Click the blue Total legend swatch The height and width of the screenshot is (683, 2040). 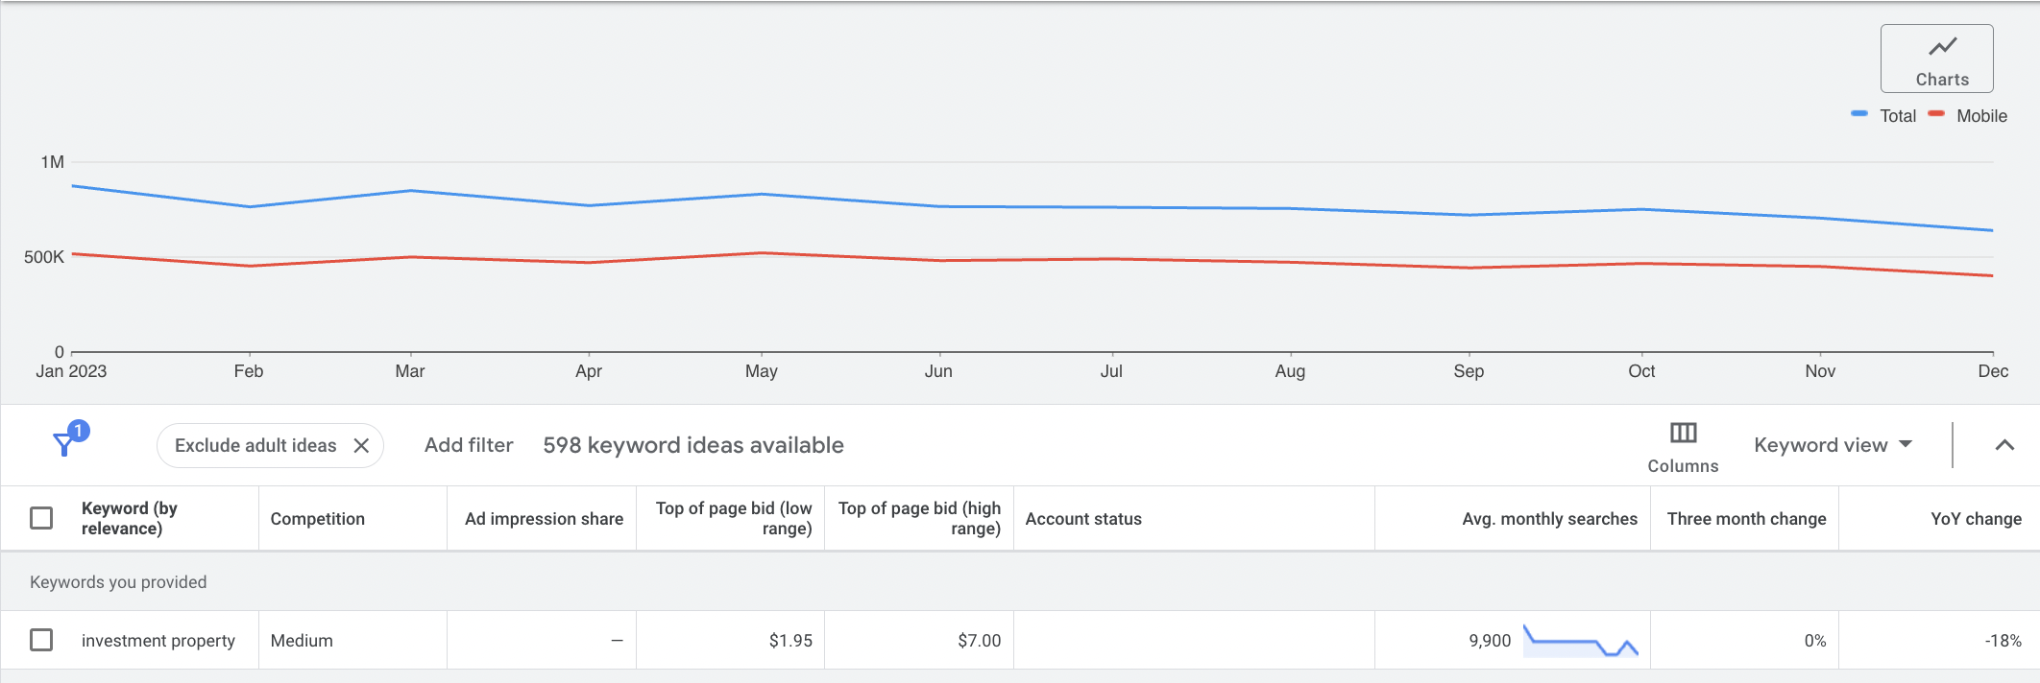click(1859, 114)
